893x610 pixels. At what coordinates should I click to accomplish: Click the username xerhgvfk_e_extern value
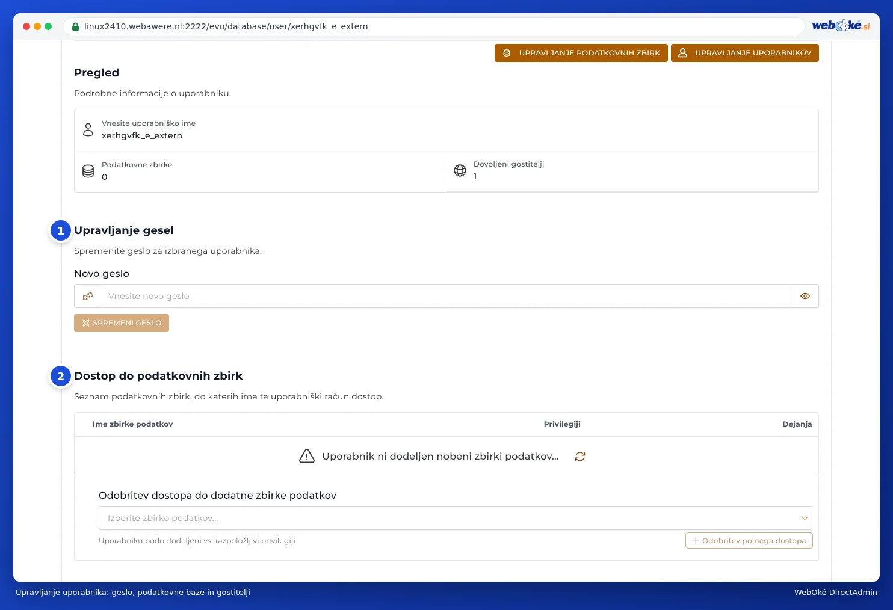click(x=142, y=135)
